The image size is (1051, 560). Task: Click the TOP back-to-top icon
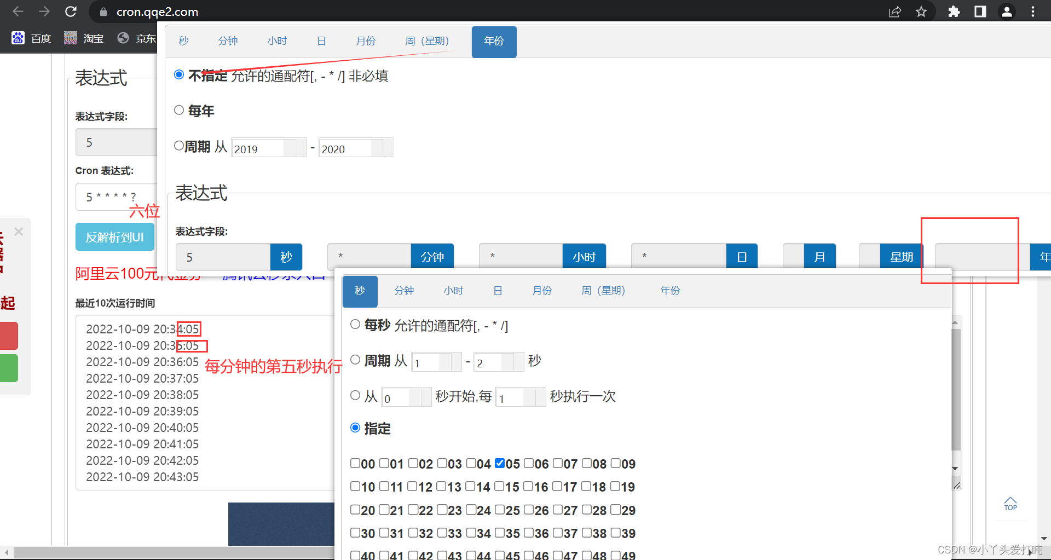(x=1010, y=504)
